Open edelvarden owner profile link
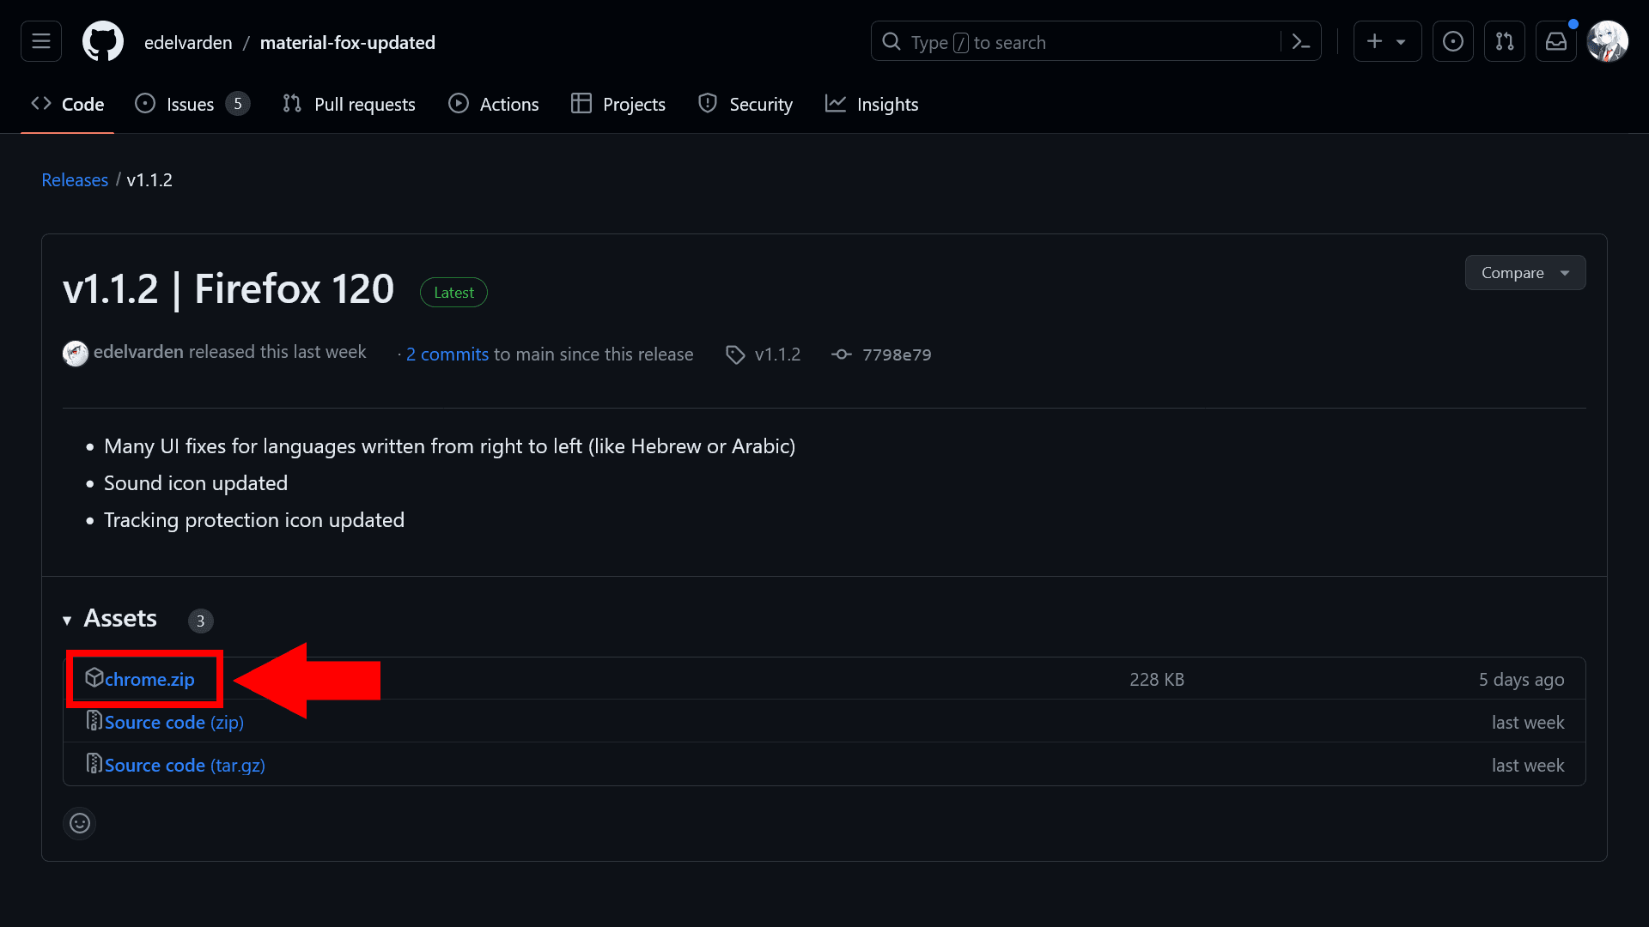 tap(188, 42)
